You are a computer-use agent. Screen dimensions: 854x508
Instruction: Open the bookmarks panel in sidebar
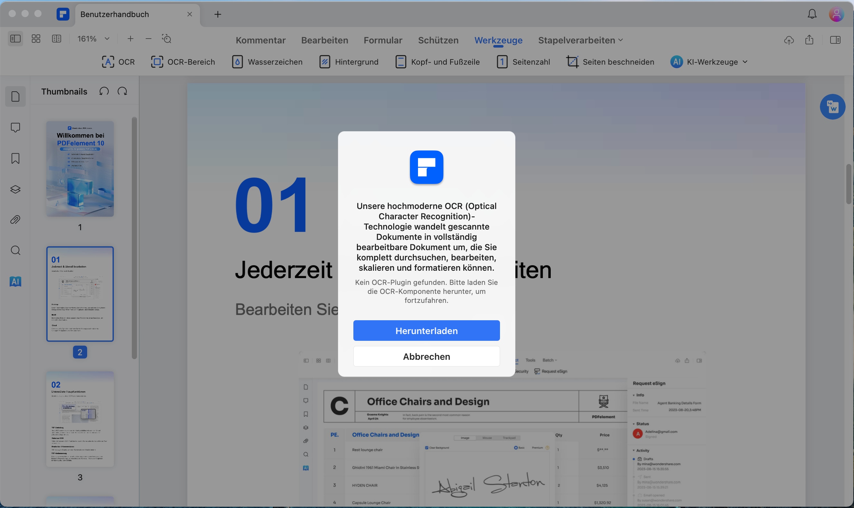15,159
